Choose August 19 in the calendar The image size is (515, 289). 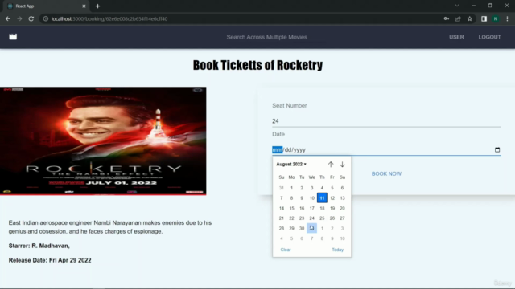332,208
